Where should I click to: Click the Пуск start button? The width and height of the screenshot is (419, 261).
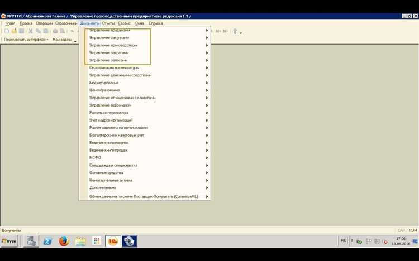[x=9, y=241]
